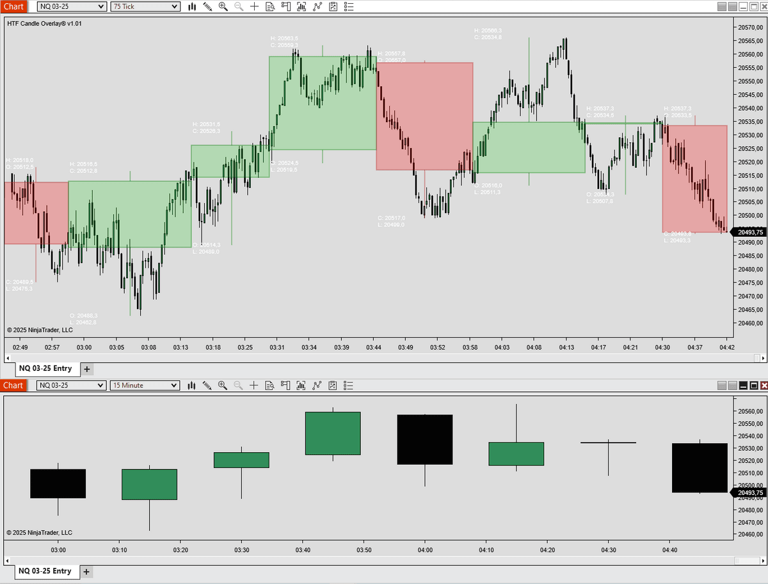Viewport: 768px width, 584px height.
Task: Click Zoom In magnifier on 75 Tick chart
Action: 223,6
